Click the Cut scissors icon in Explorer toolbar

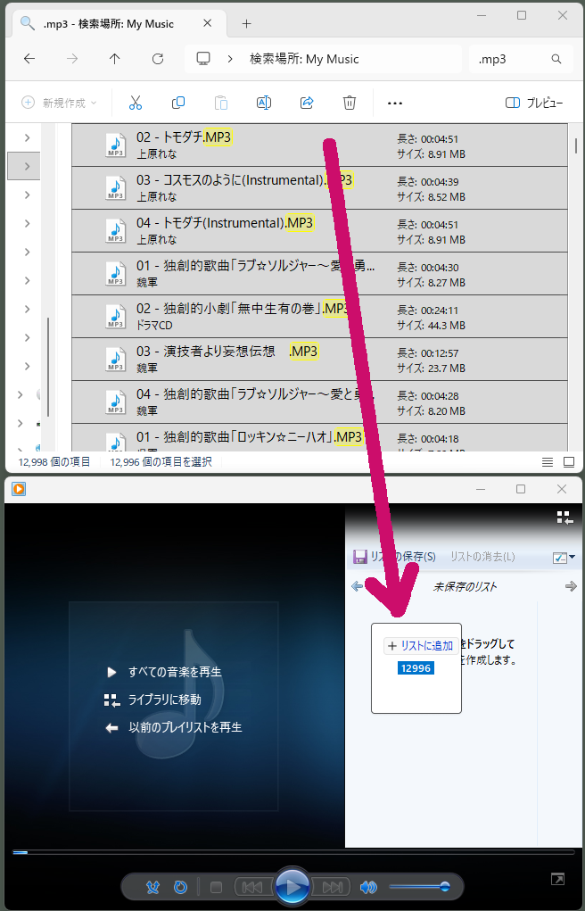(x=136, y=103)
